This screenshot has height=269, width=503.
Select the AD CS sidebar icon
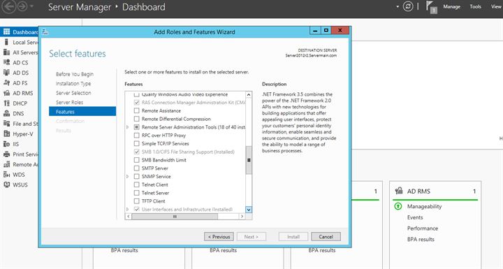(6, 62)
